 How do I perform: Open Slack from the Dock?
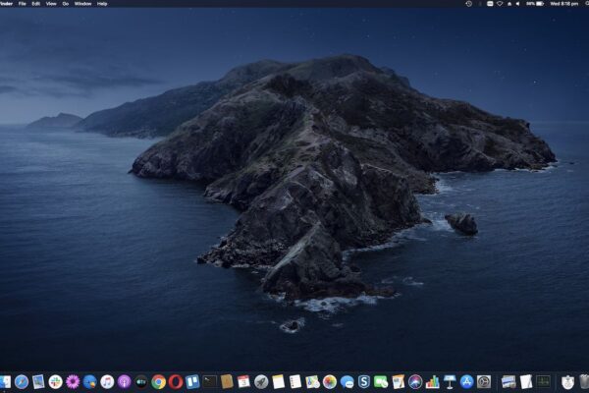[x=56, y=382]
